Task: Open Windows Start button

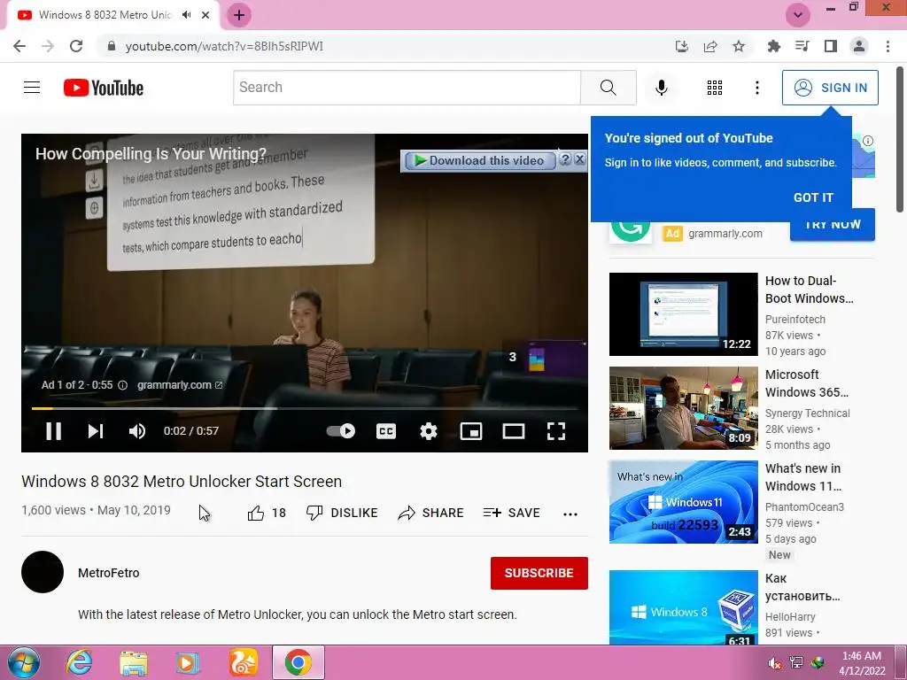Action: point(23,662)
